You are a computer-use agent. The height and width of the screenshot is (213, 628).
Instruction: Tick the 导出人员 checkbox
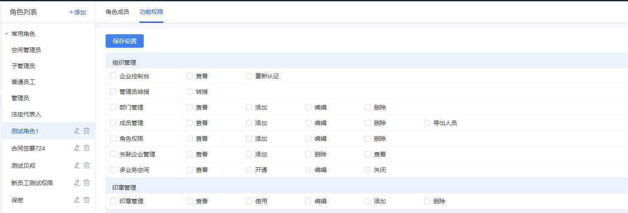[427, 123]
